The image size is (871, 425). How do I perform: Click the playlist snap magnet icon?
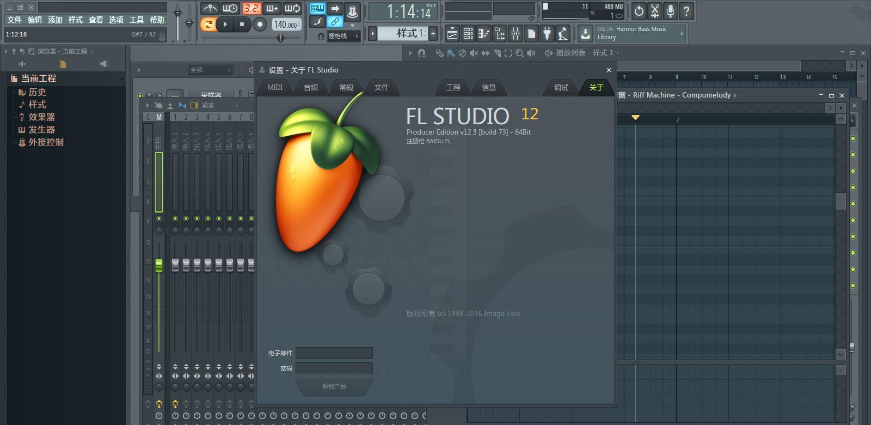tap(421, 53)
